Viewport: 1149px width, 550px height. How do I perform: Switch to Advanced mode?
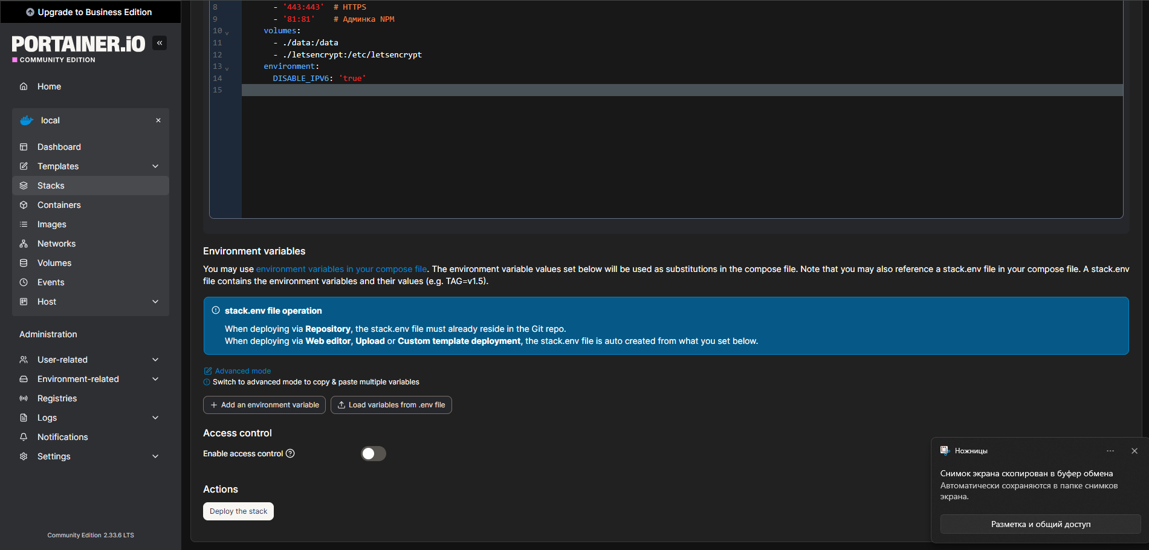pyautogui.click(x=238, y=371)
